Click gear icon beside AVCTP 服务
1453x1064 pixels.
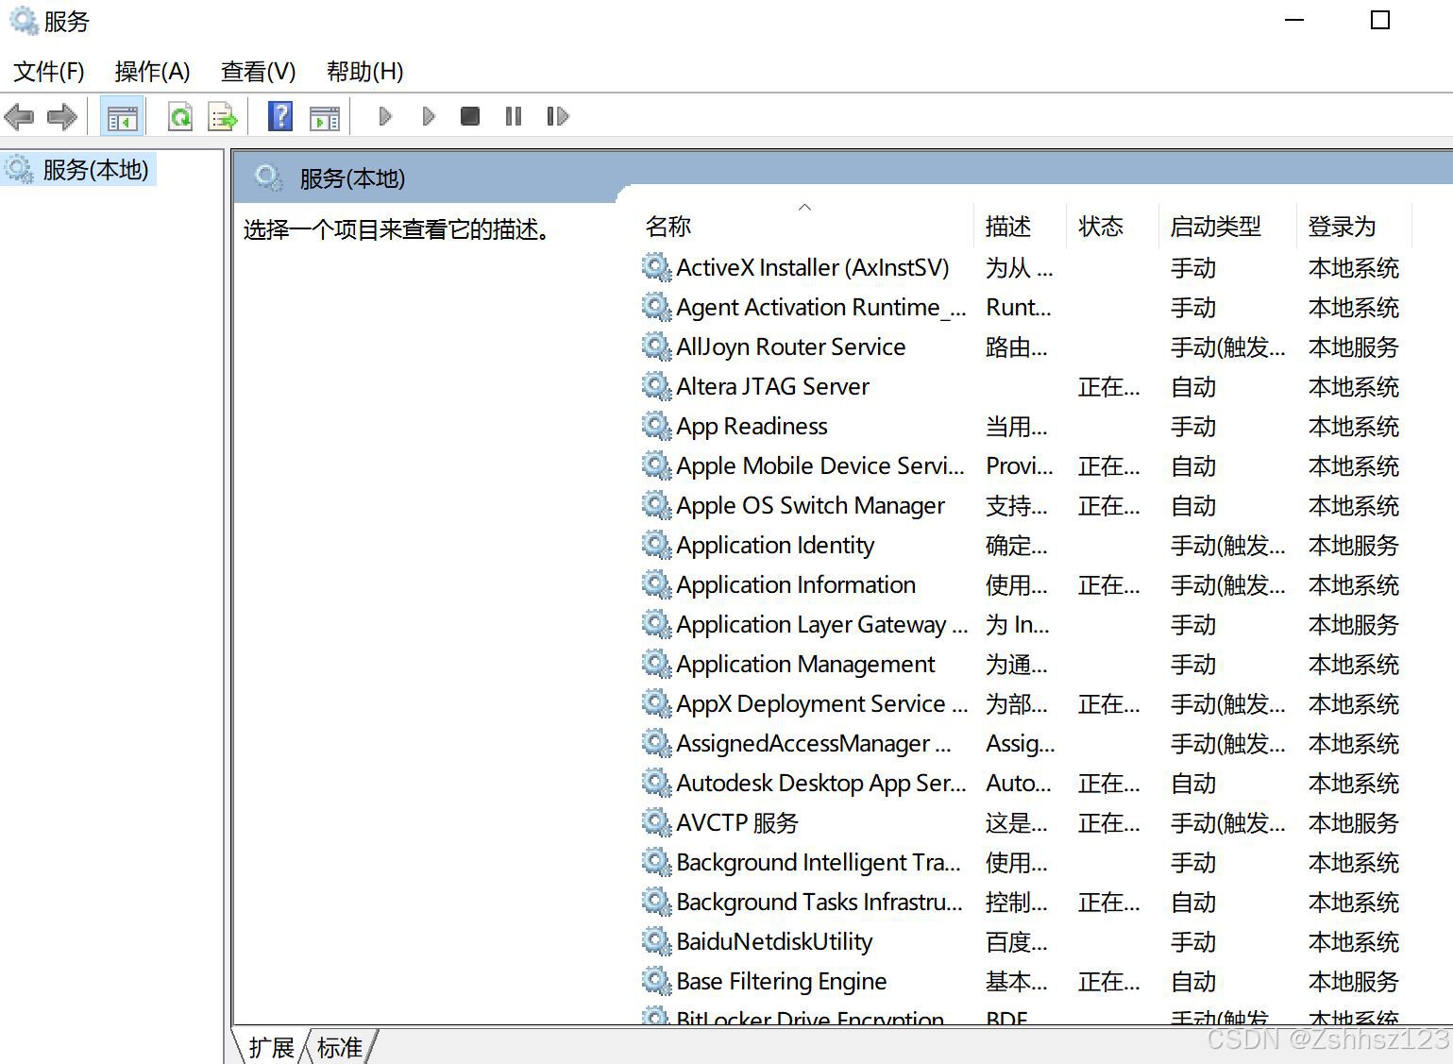click(656, 822)
